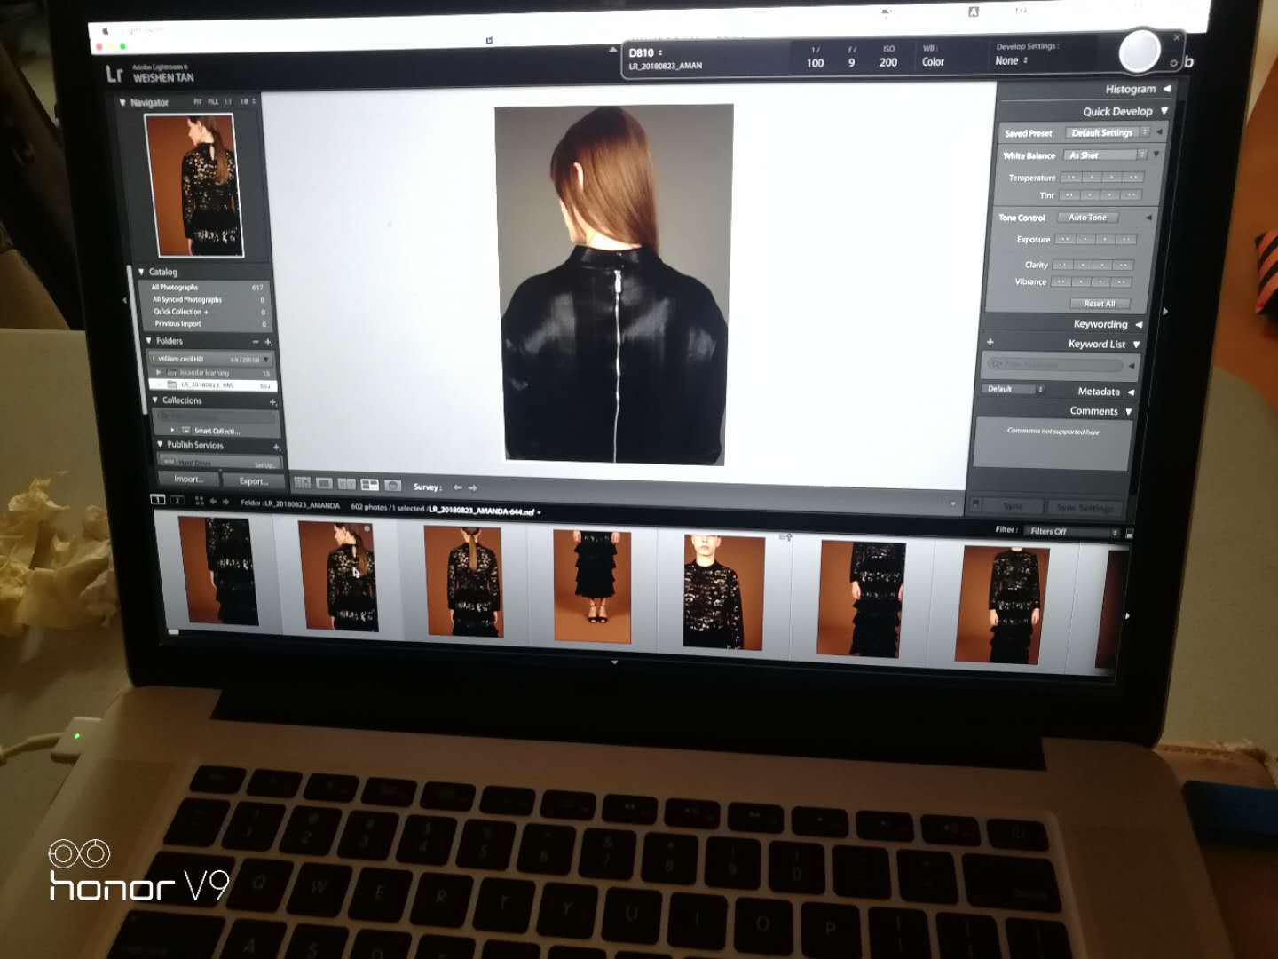Select Previous Import in Catalog
1278x959 pixels.
point(209,324)
